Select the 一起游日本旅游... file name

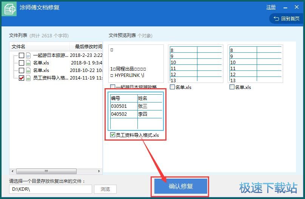point(51,55)
